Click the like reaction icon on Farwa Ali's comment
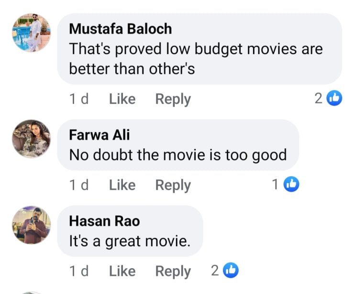This screenshot has width=354, height=294. click(291, 185)
